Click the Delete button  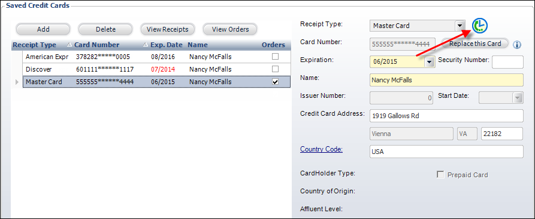pos(105,29)
